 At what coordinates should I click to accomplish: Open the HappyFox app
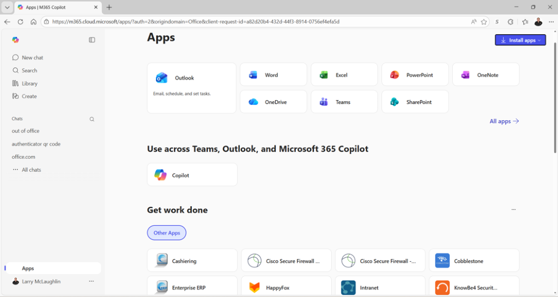pos(286,286)
